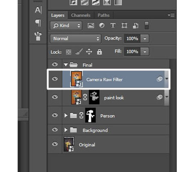
Task: Filter layers by pixel image type
Action: [x=91, y=25]
